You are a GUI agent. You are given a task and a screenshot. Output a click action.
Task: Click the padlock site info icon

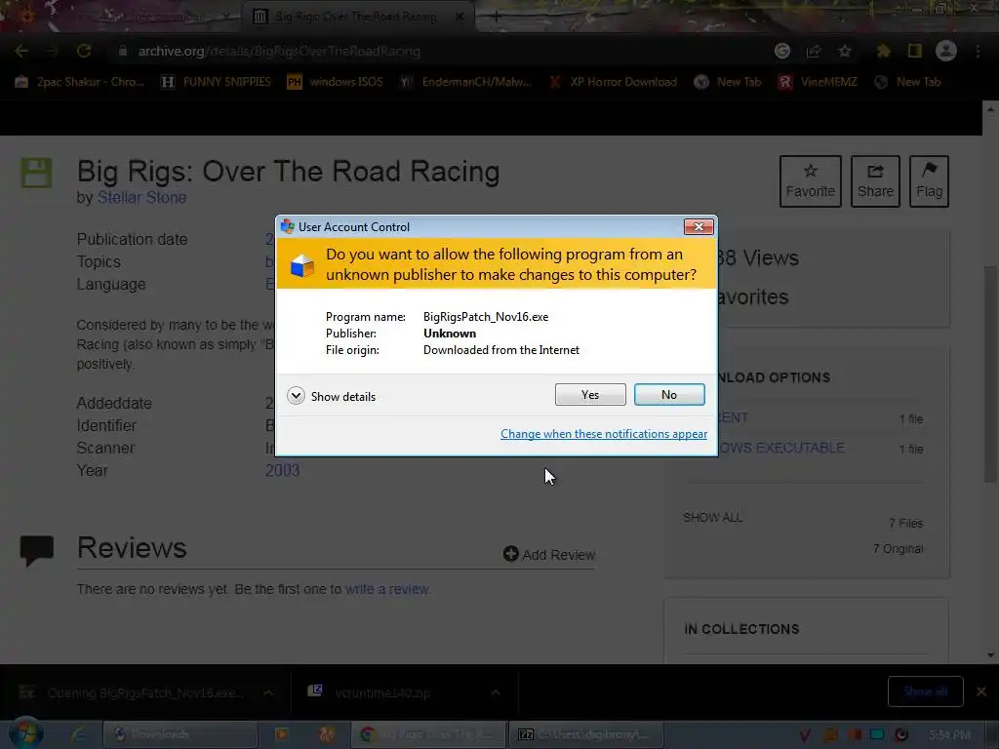pos(123,51)
